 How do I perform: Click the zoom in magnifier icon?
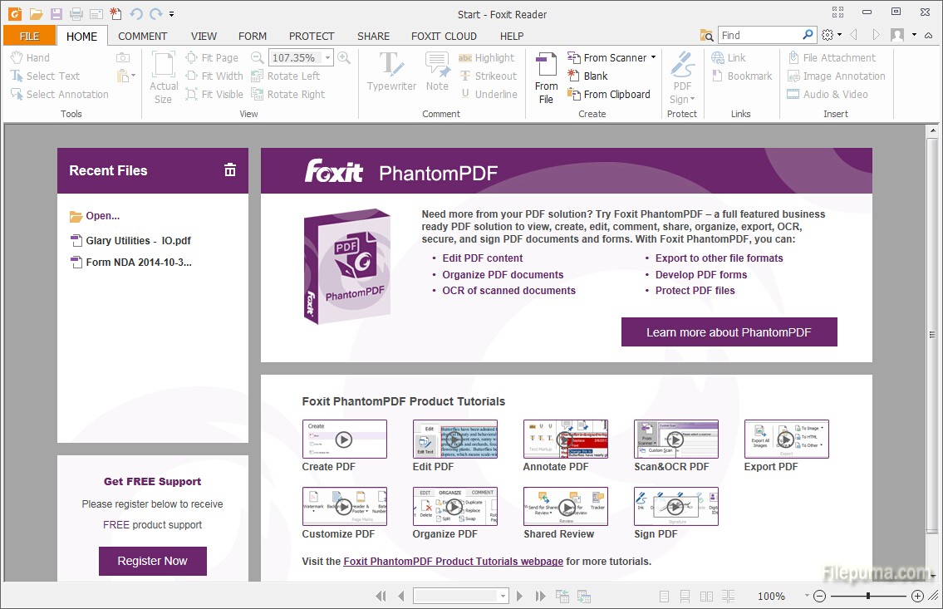(344, 57)
